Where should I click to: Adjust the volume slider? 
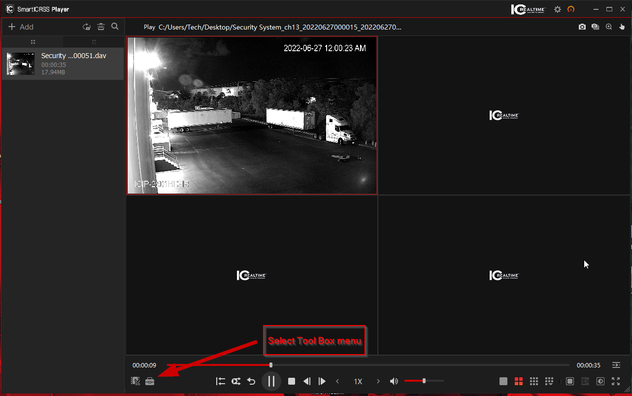tap(424, 381)
